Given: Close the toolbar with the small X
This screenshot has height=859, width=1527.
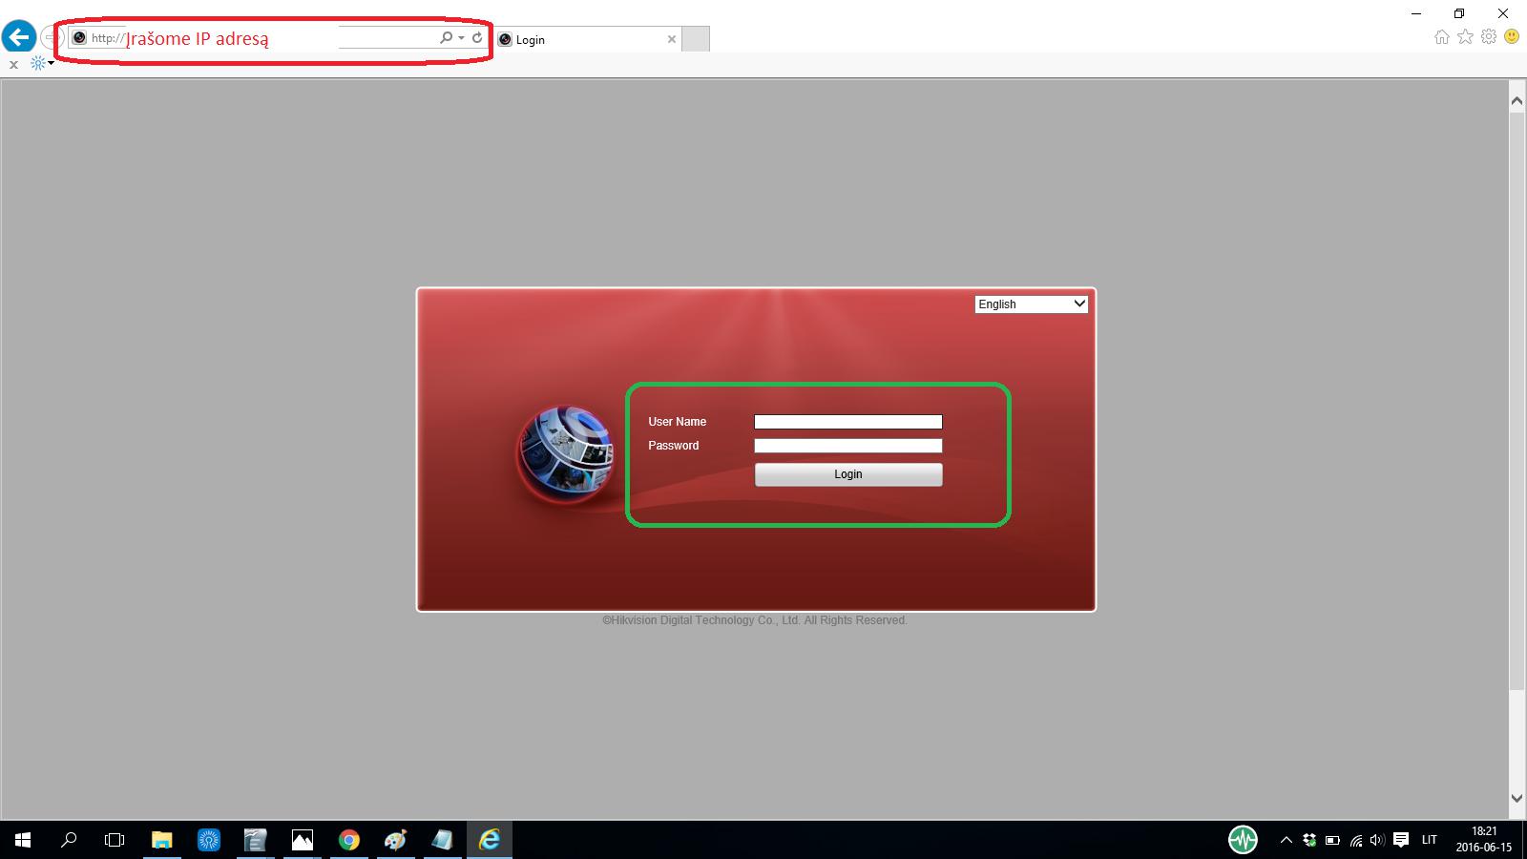Looking at the screenshot, I should [x=13, y=65].
